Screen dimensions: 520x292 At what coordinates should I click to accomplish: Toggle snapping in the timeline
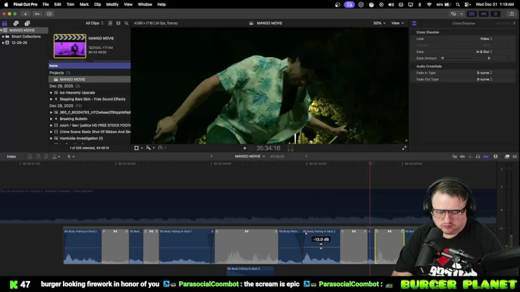click(486, 157)
